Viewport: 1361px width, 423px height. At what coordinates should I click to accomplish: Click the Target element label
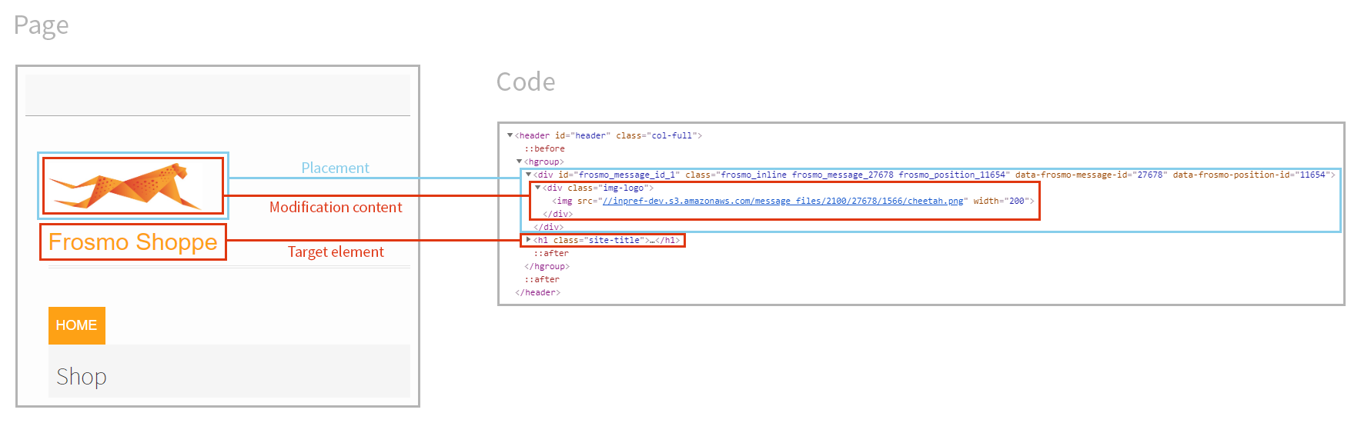(x=336, y=251)
